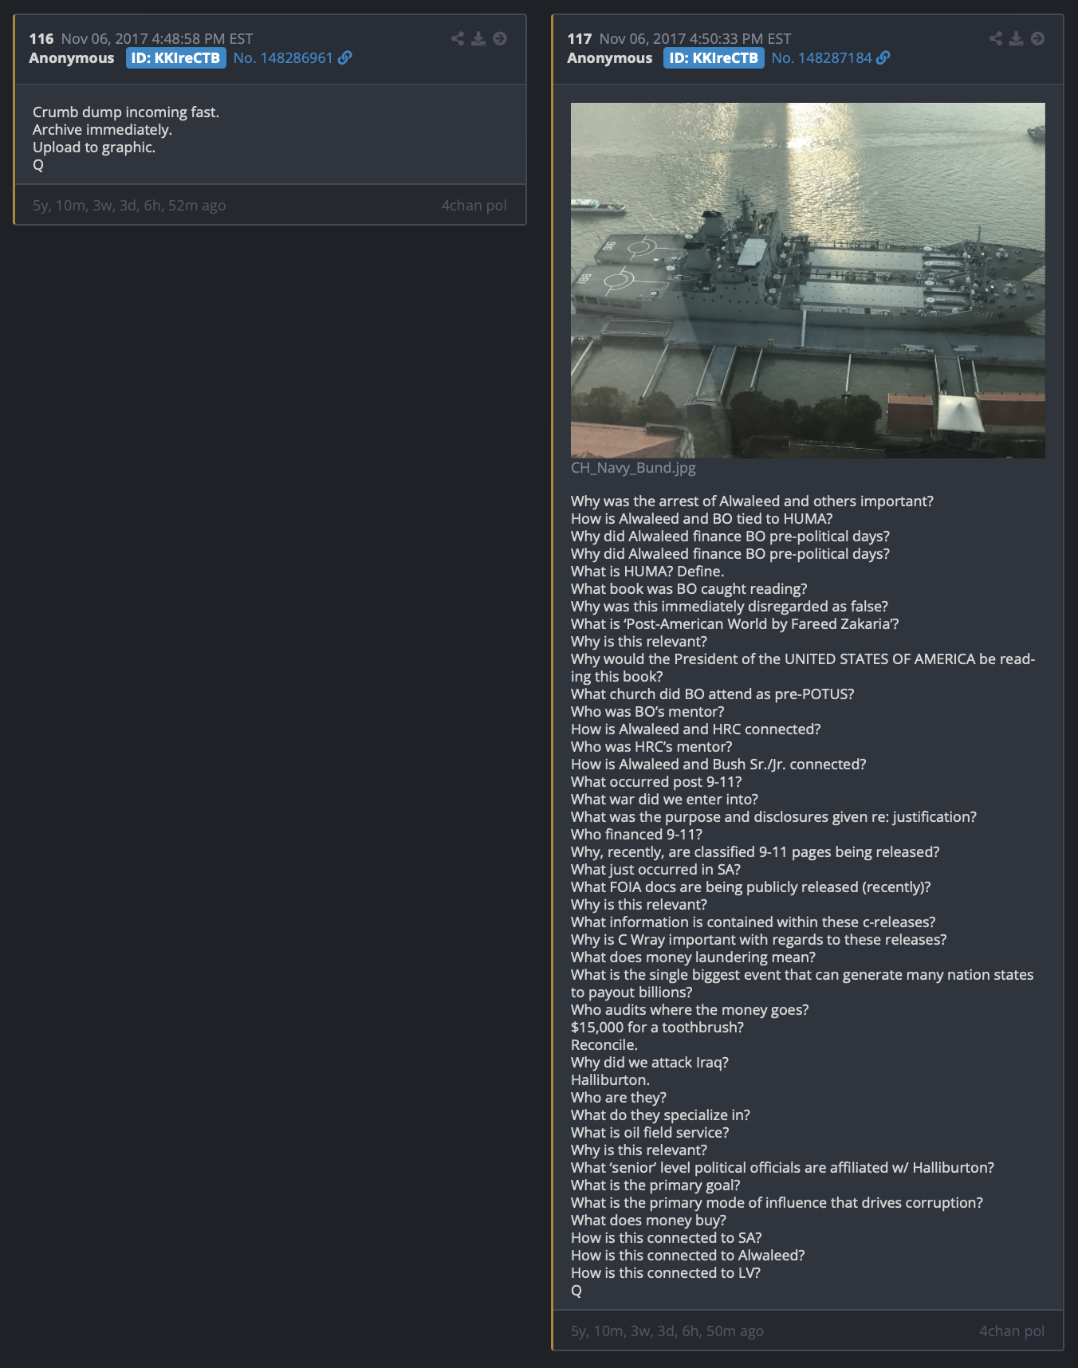Click the CH_Navy_Bund.jpg filename
1078x1368 pixels.
click(633, 468)
